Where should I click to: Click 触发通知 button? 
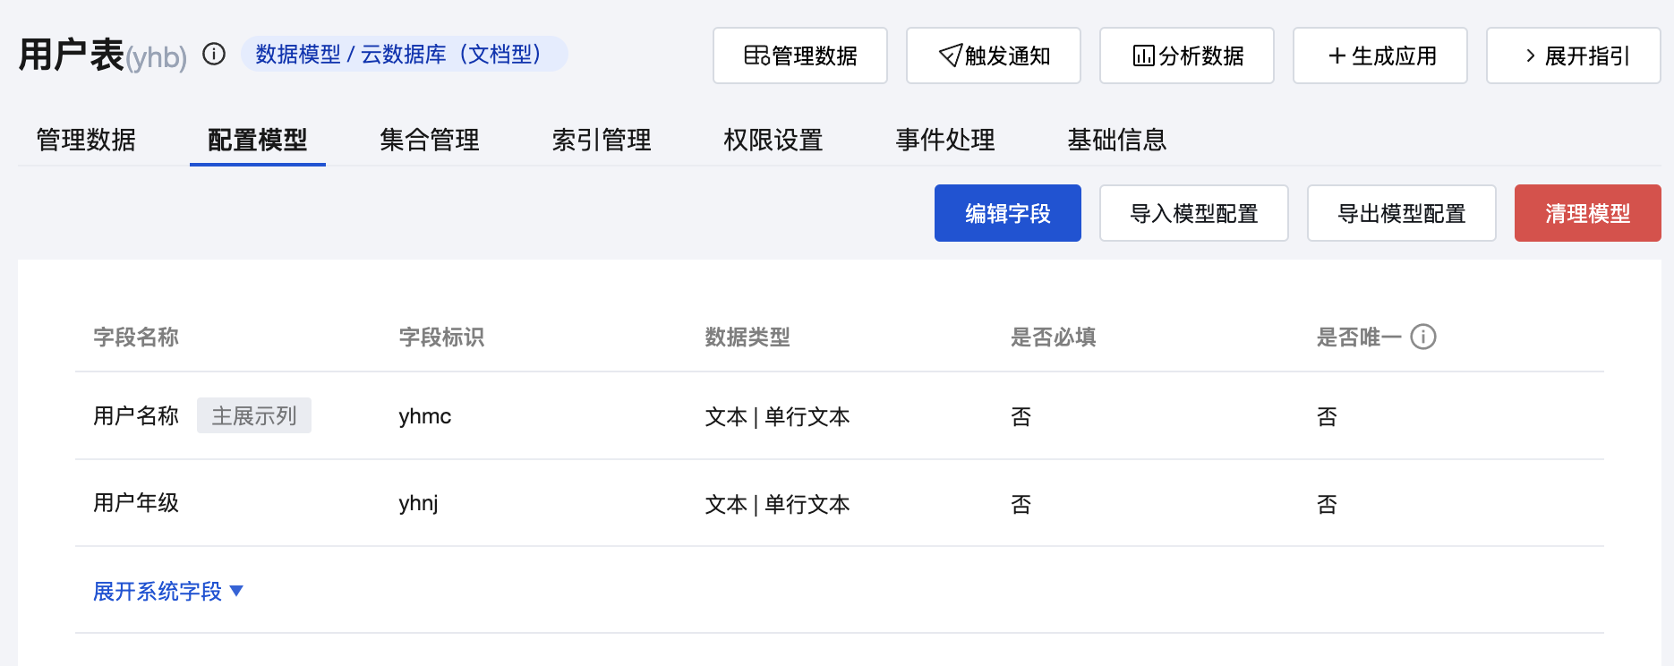pyautogui.click(x=994, y=55)
